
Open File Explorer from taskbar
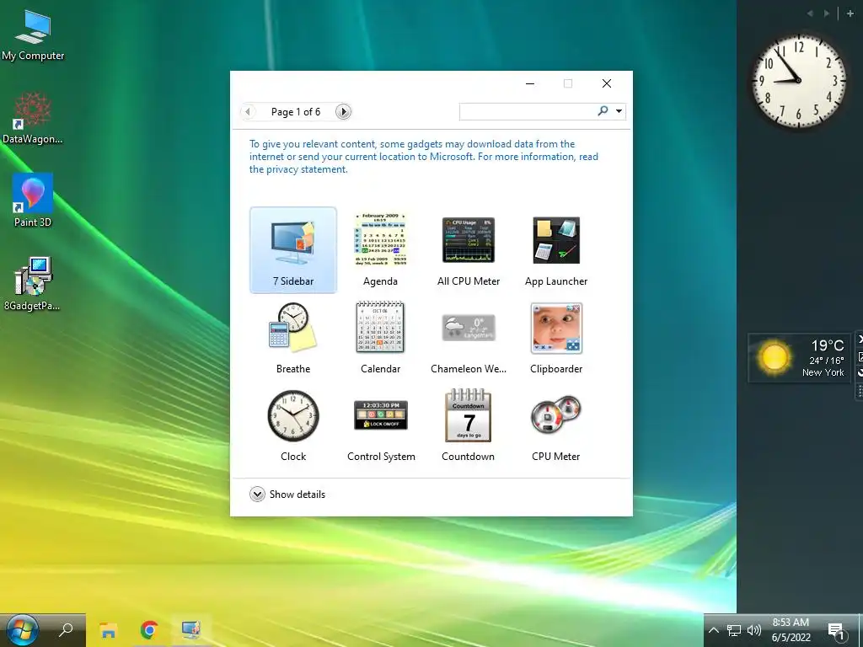108,630
